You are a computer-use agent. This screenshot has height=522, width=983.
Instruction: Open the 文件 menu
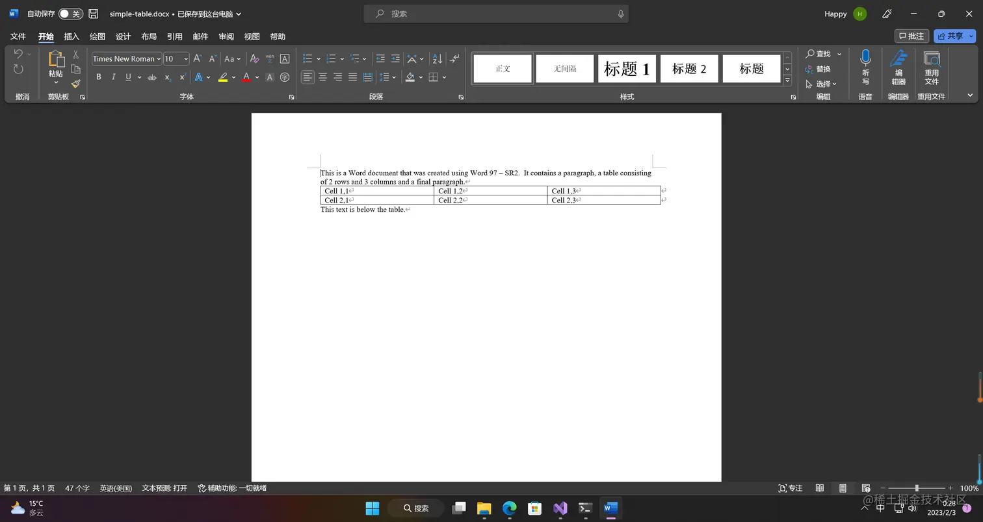point(18,36)
